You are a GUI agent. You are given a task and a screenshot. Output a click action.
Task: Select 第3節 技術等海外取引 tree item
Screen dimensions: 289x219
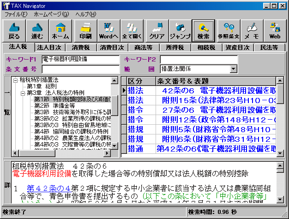[x=72, y=112]
